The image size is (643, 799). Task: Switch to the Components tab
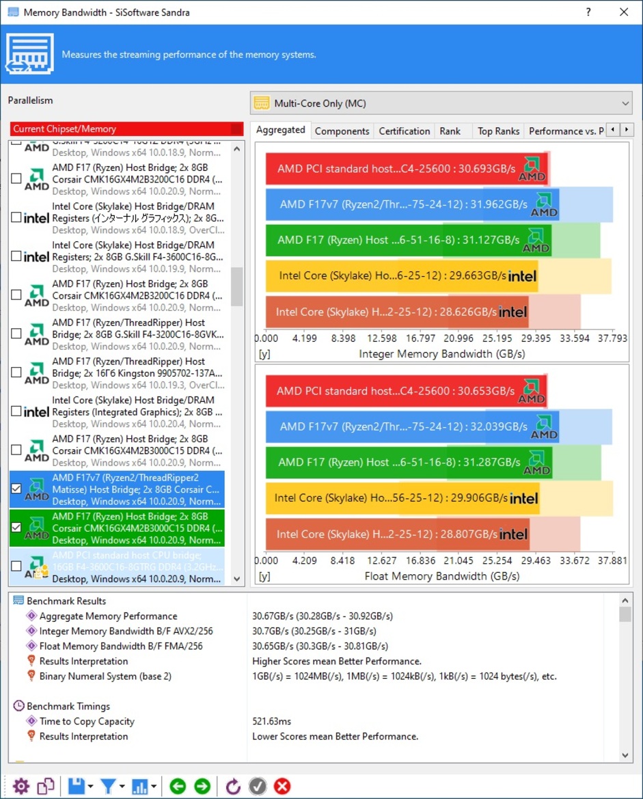342,131
